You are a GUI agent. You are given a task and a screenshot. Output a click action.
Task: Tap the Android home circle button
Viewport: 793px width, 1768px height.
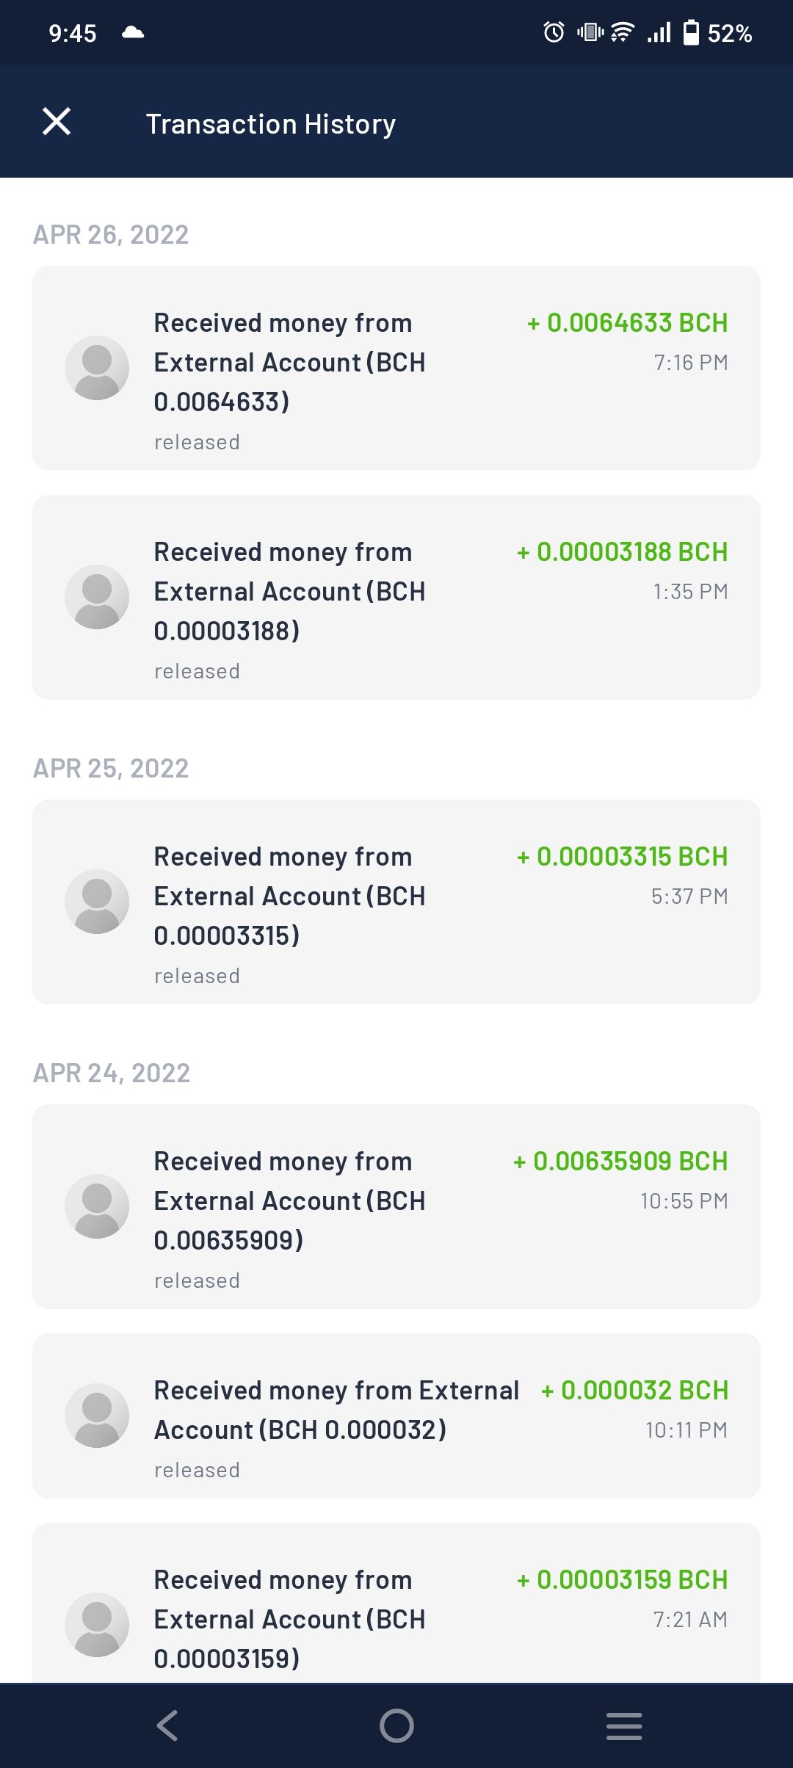396,1725
